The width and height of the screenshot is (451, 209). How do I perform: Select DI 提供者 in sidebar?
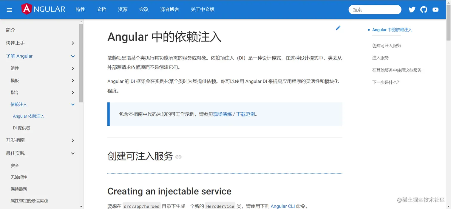point(21,128)
